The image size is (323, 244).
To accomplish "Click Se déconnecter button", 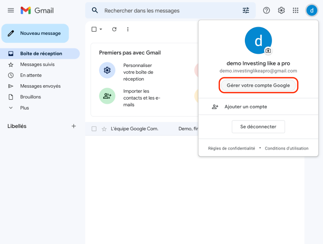I will pos(258,126).
